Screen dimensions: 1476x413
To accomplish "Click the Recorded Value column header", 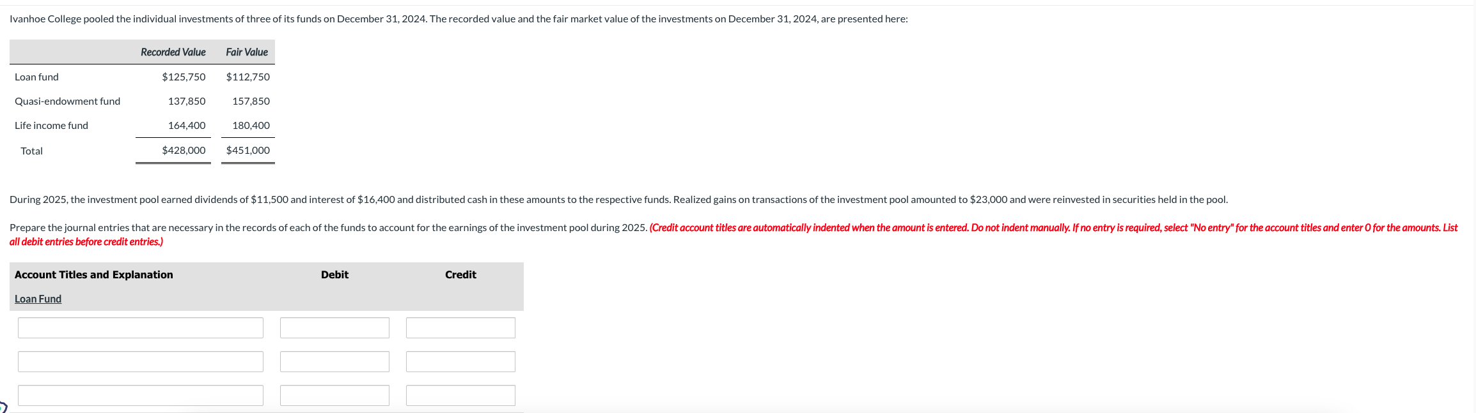I will [172, 52].
